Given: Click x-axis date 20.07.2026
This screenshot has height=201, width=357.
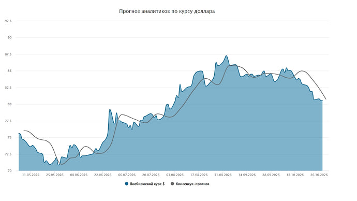Looking at the screenshot, I should (151, 175).
